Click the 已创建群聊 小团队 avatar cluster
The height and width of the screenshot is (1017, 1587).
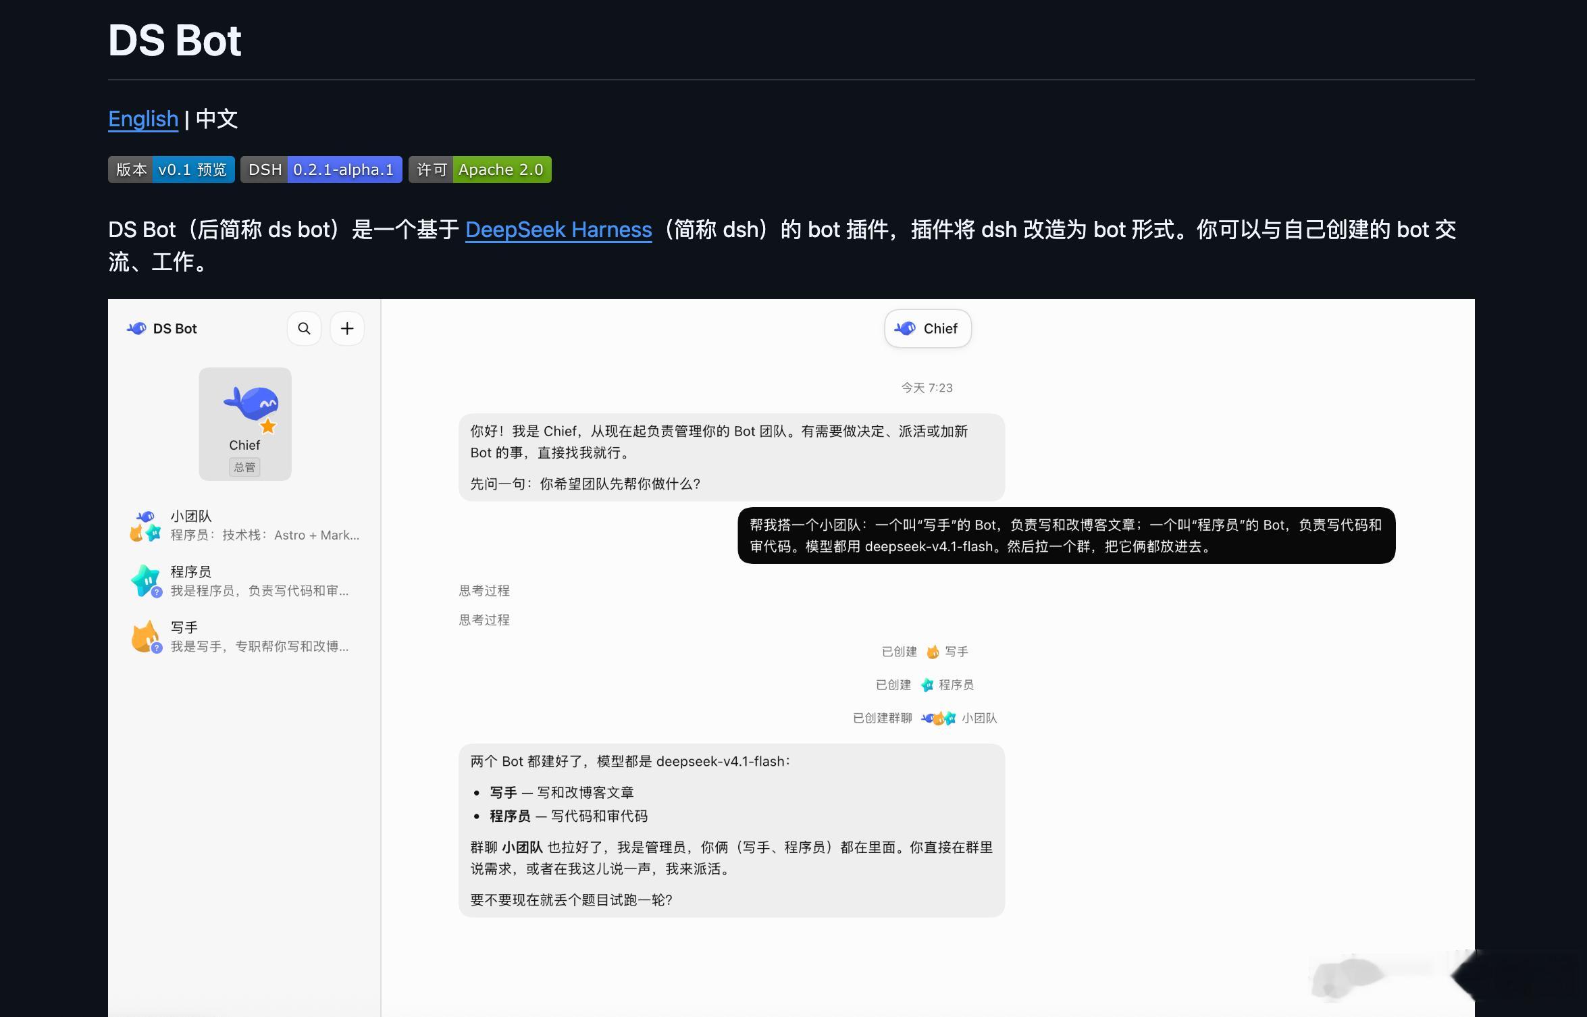click(938, 719)
